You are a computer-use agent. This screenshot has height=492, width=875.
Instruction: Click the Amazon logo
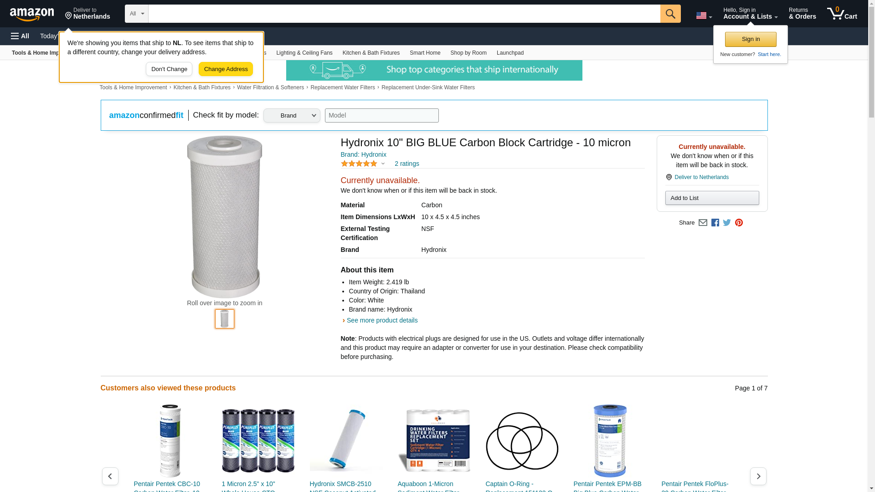[x=32, y=14]
